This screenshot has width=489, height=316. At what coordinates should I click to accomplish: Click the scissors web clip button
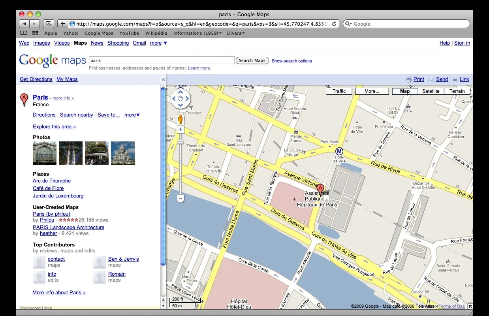pyautogui.click(x=48, y=24)
